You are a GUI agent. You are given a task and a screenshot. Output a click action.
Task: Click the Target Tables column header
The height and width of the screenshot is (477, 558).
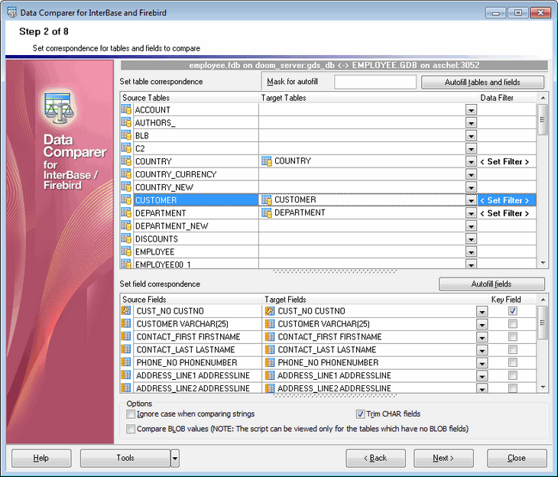click(x=368, y=98)
